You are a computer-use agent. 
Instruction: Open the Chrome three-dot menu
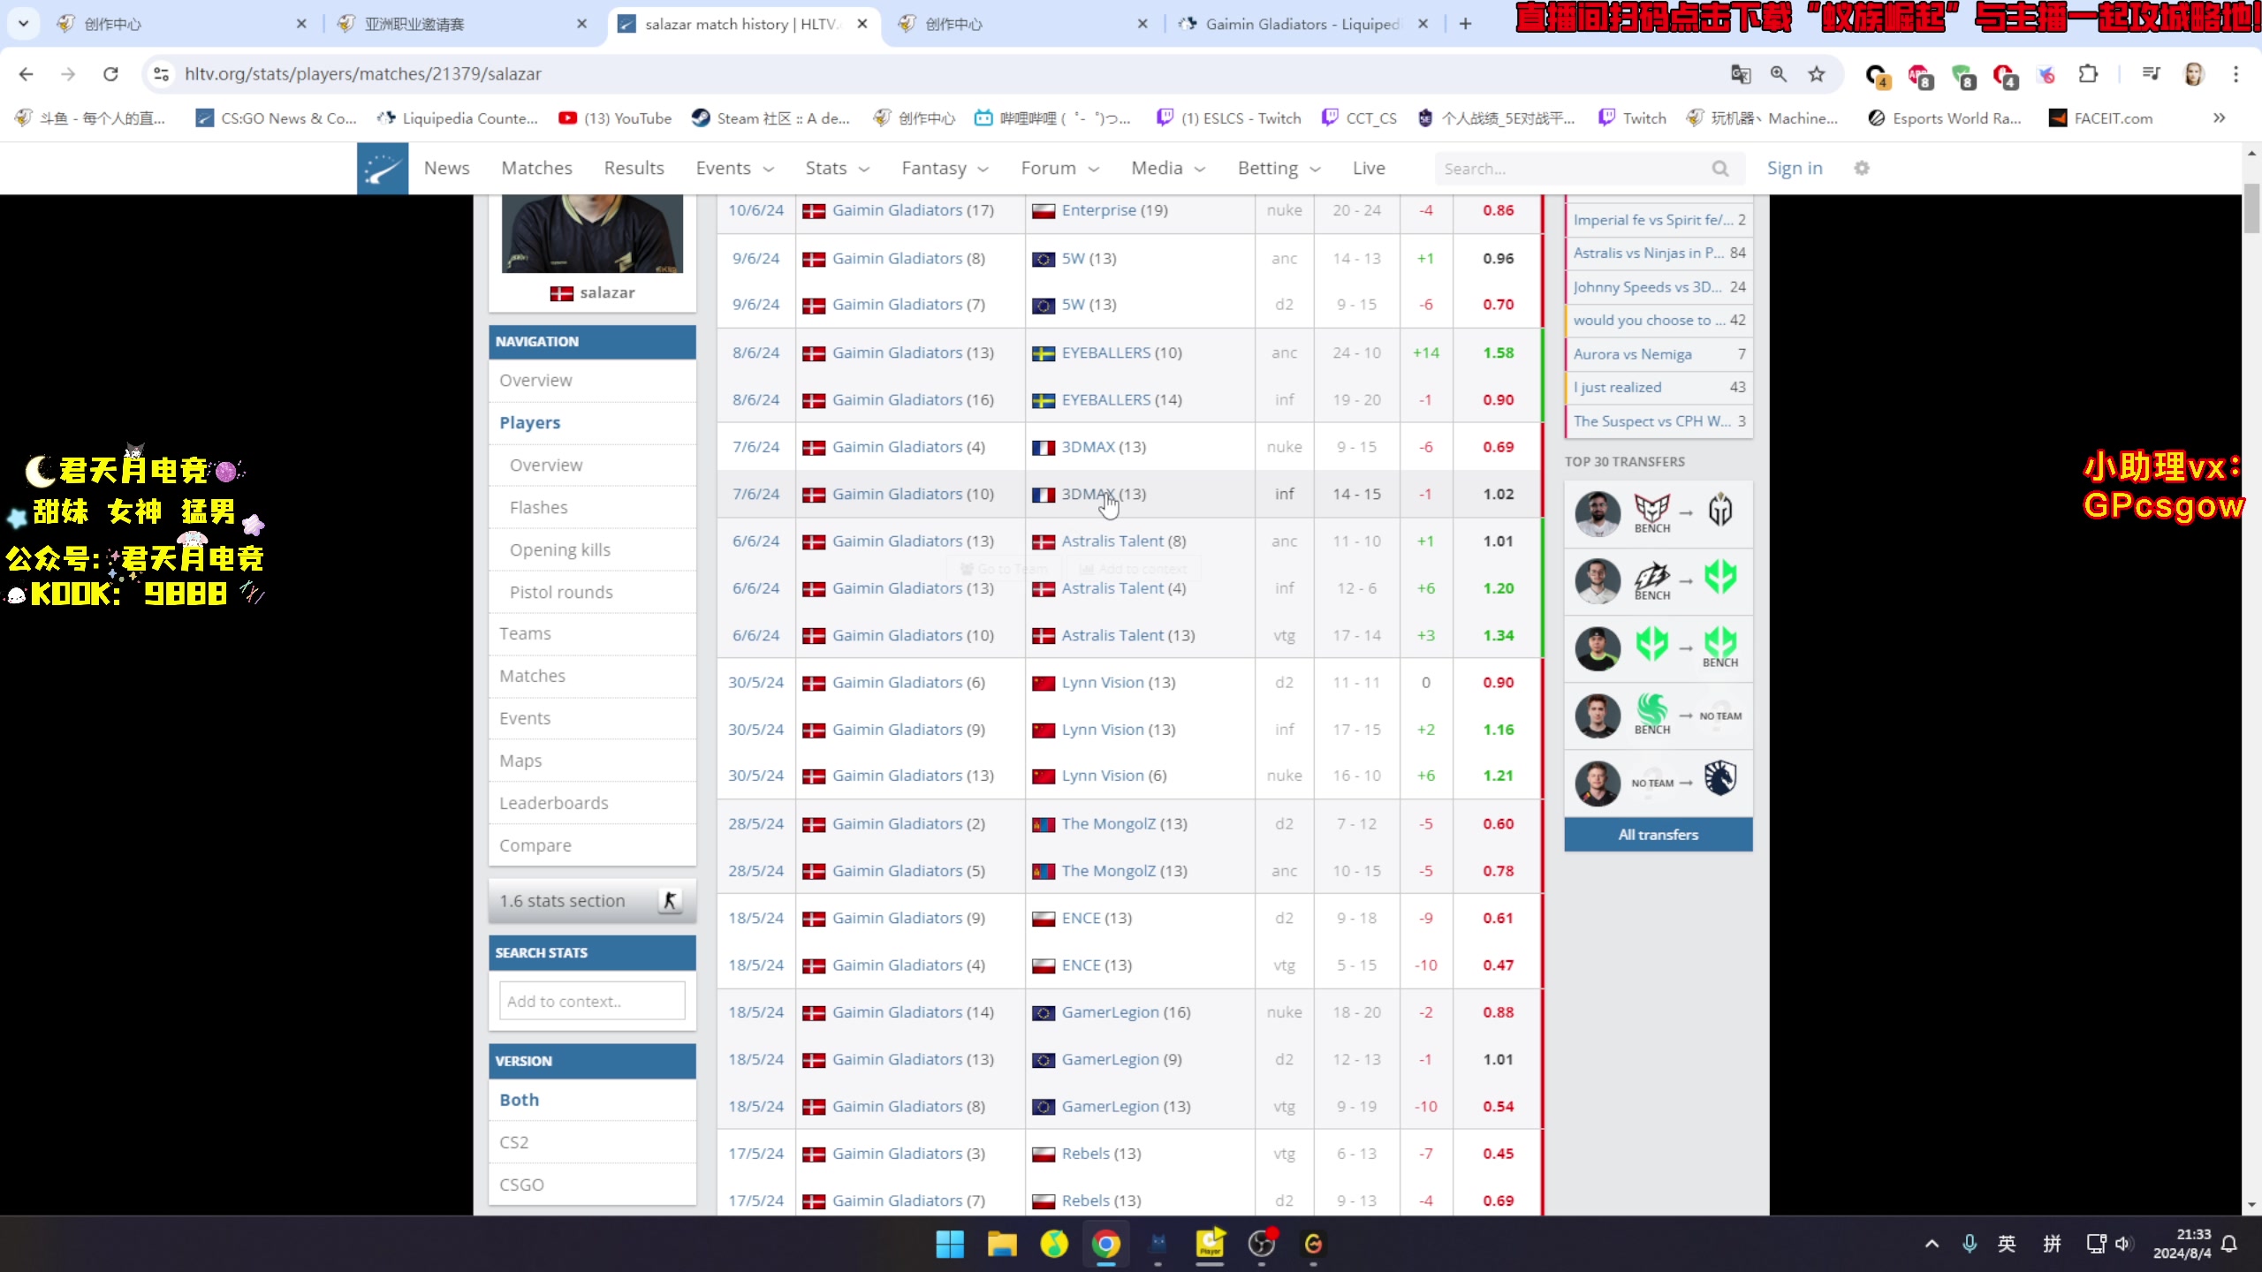coord(2235,74)
